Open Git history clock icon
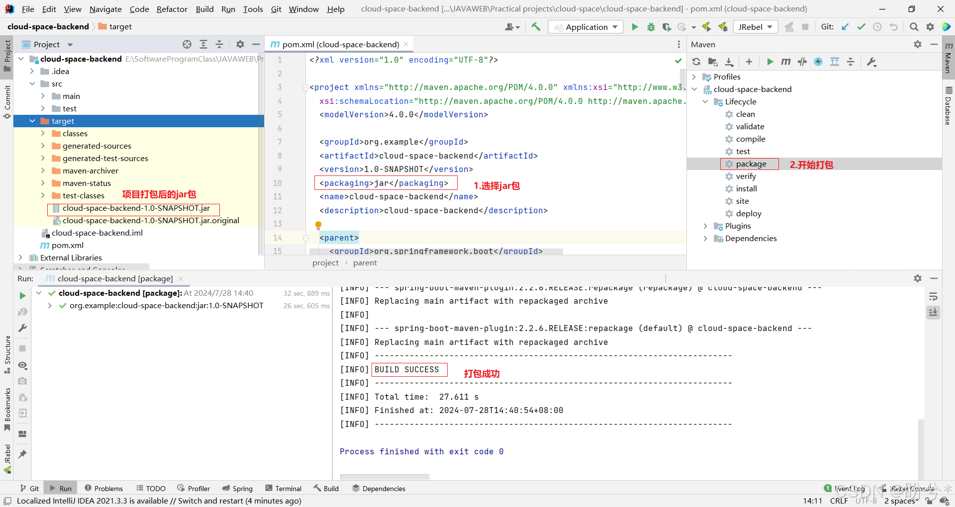The height and width of the screenshot is (507, 955). tap(877, 27)
